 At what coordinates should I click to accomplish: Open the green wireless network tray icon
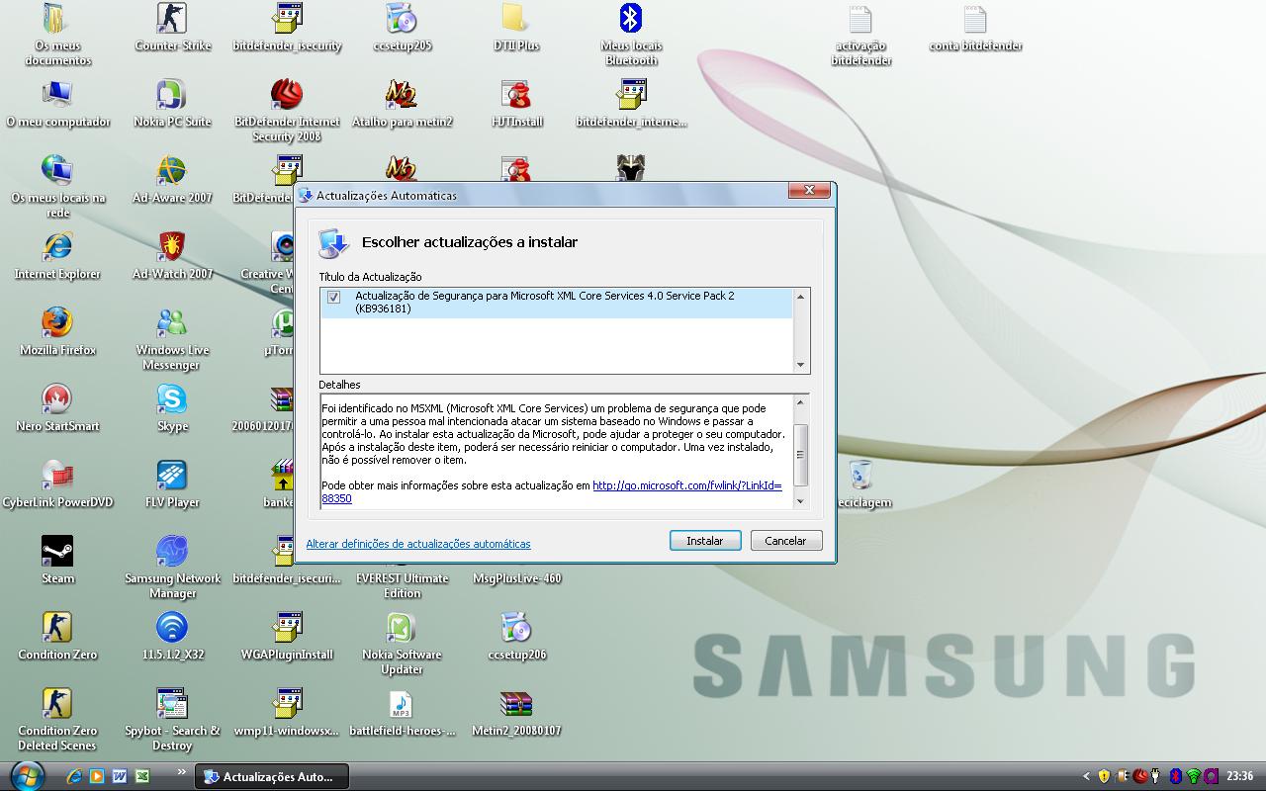(x=1193, y=777)
